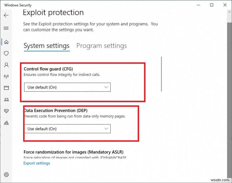Minimize the Windows Security window
The width and height of the screenshot is (232, 183).
(x=198, y=5)
